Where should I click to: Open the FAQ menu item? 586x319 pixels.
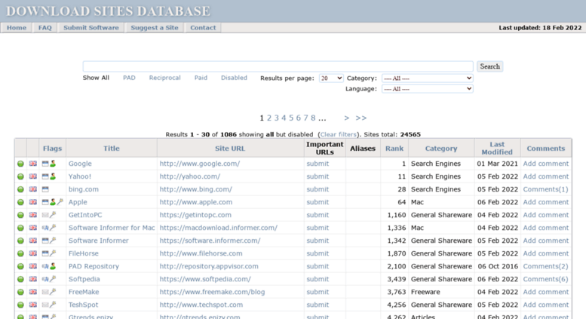44,28
